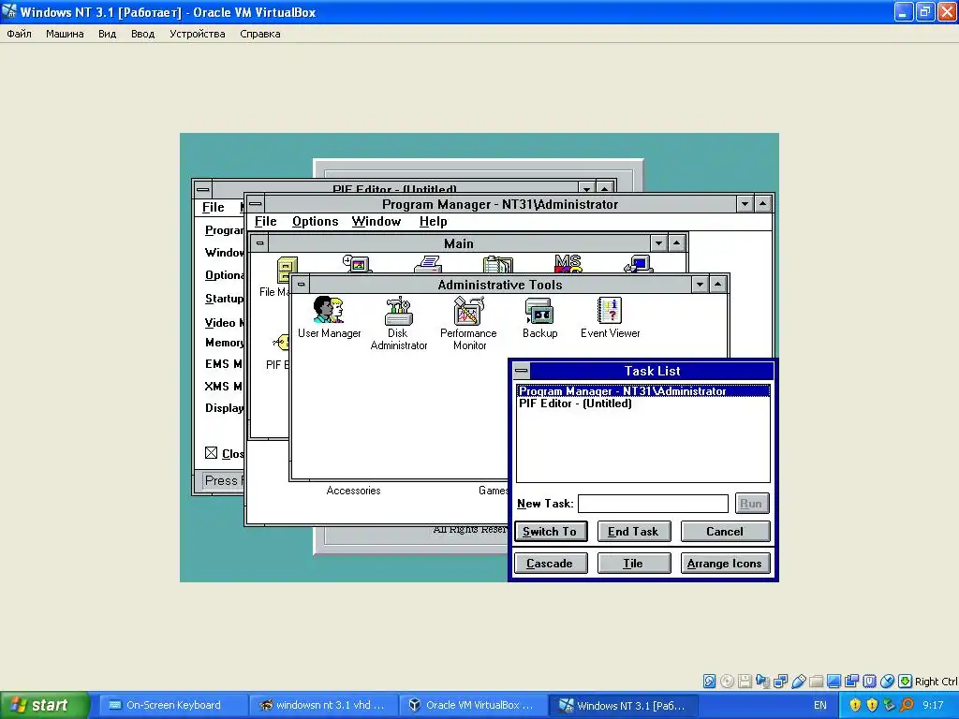Open the Program Manager Help menu
The width and height of the screenshot is (959, 719).
tap(433, 221)
